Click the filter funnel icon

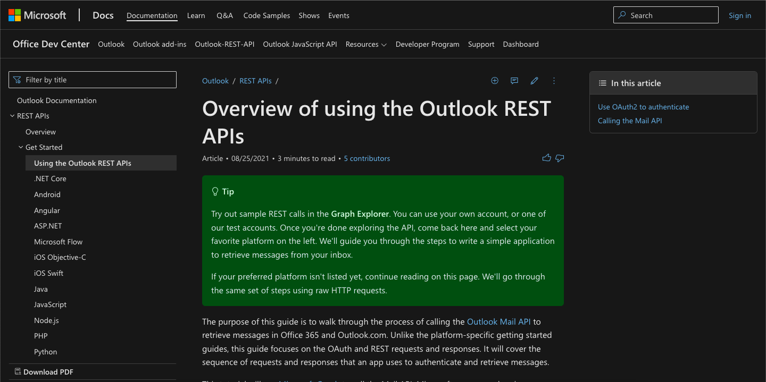[x=18, y=80]
